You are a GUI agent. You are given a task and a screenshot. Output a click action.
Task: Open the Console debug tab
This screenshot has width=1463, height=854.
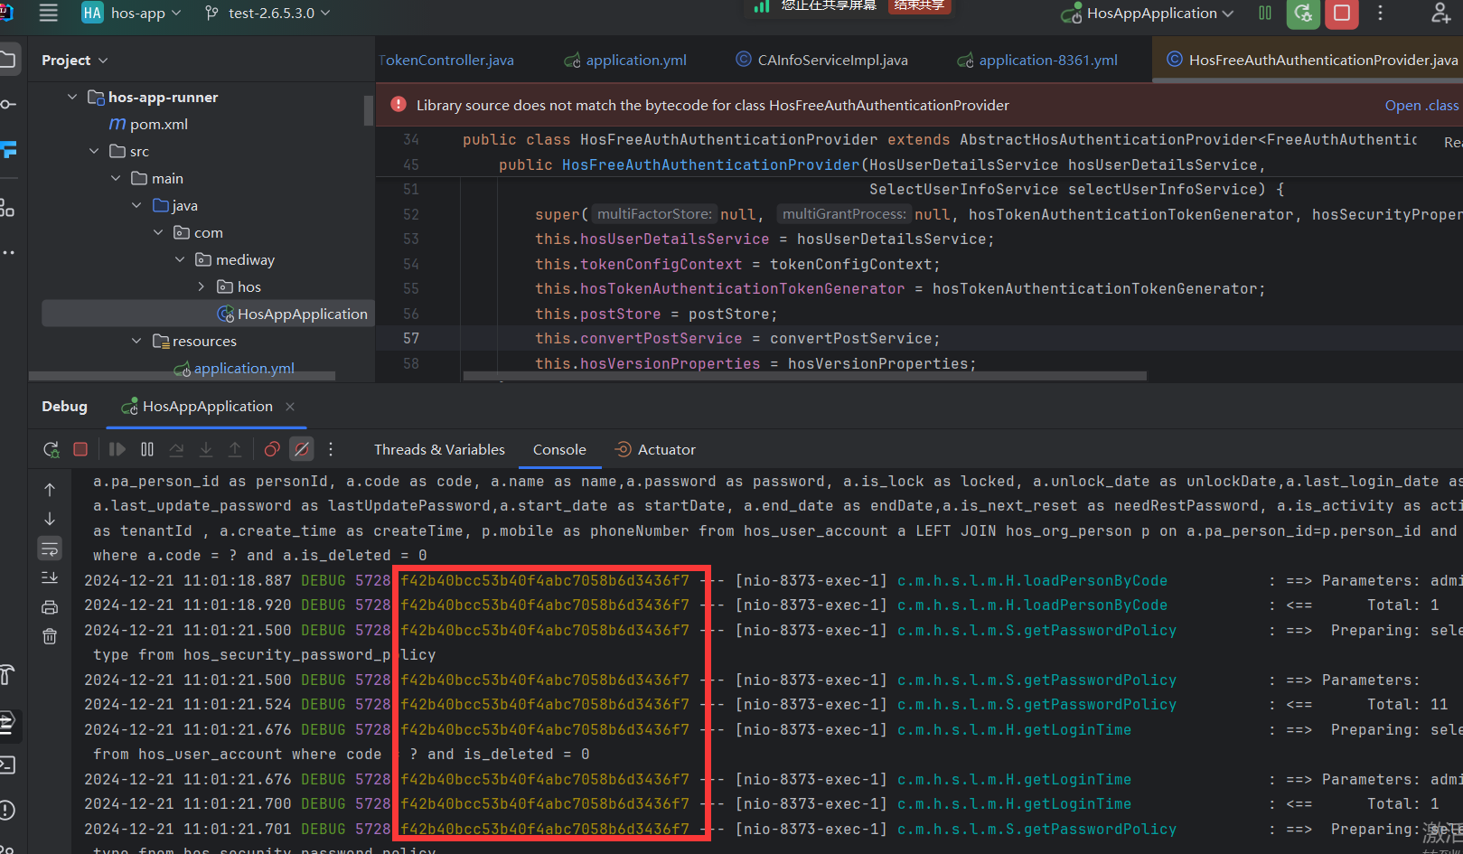tap(559, 449)
